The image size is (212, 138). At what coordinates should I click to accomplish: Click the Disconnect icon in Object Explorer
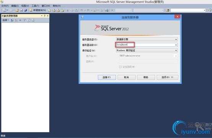16,20
